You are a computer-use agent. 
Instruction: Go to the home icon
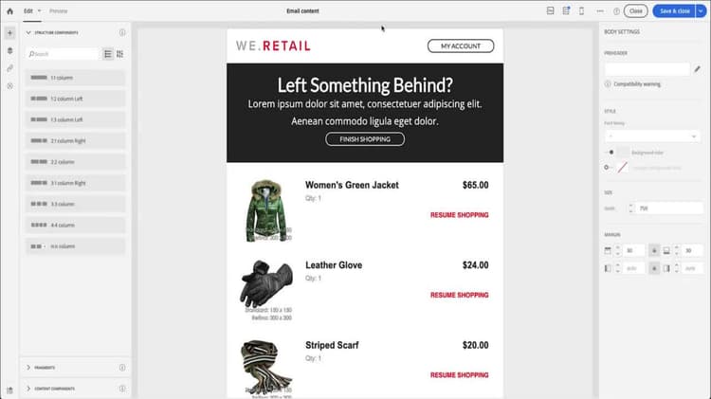tap(10, 10)
